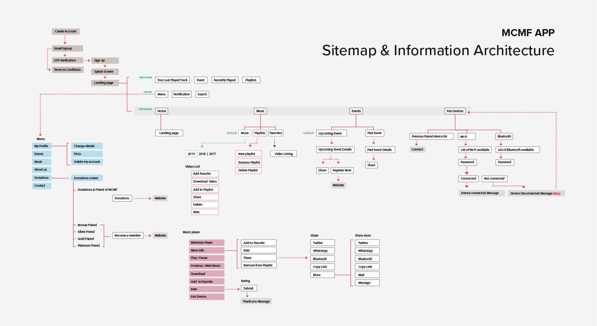Click the Sign up box
Screen dimensions: 597x326
click(105, 60)
